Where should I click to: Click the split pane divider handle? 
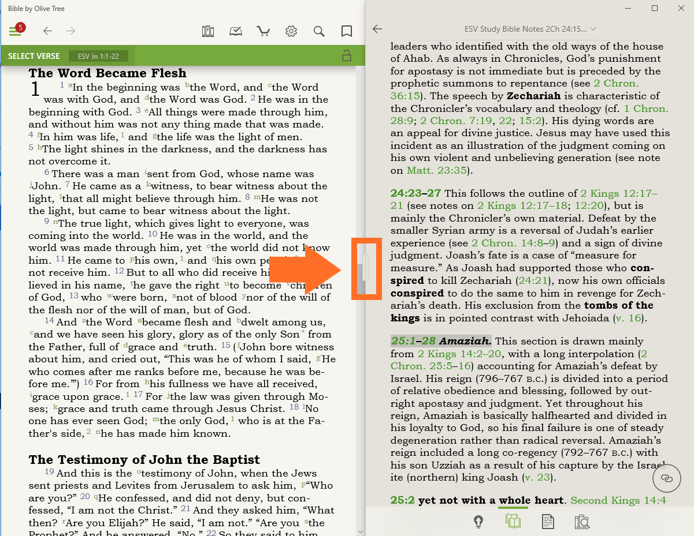coord(366,268)
